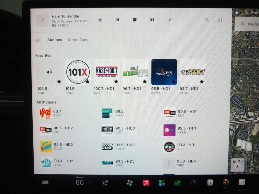
Task: Open vehicle controls car icon
Action: [45, 182]
